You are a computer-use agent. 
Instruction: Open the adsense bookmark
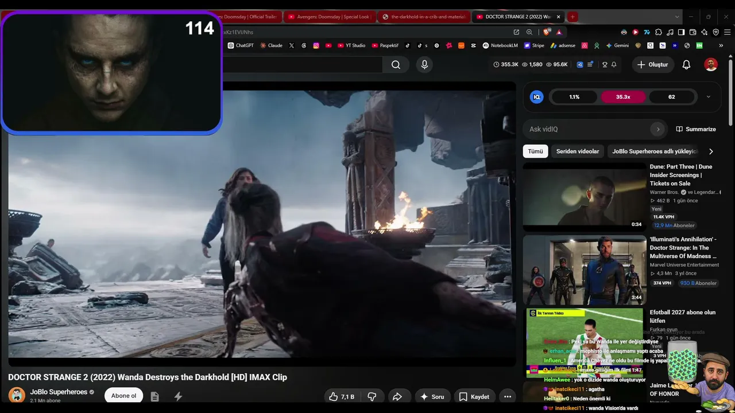click(563, 45)
